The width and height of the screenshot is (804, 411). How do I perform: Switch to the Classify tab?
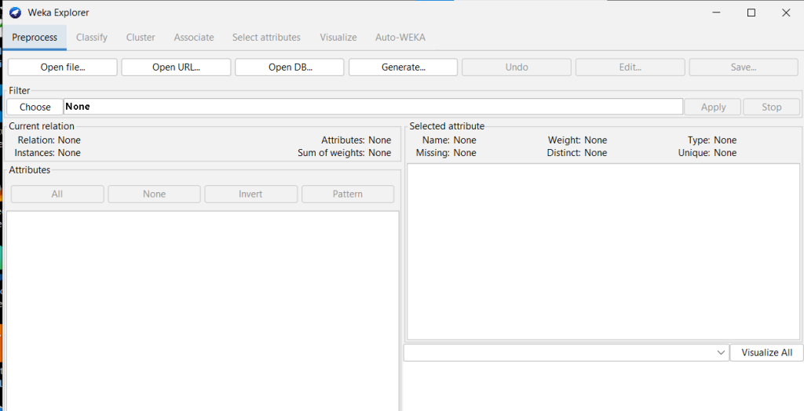[x=92, y=38]
